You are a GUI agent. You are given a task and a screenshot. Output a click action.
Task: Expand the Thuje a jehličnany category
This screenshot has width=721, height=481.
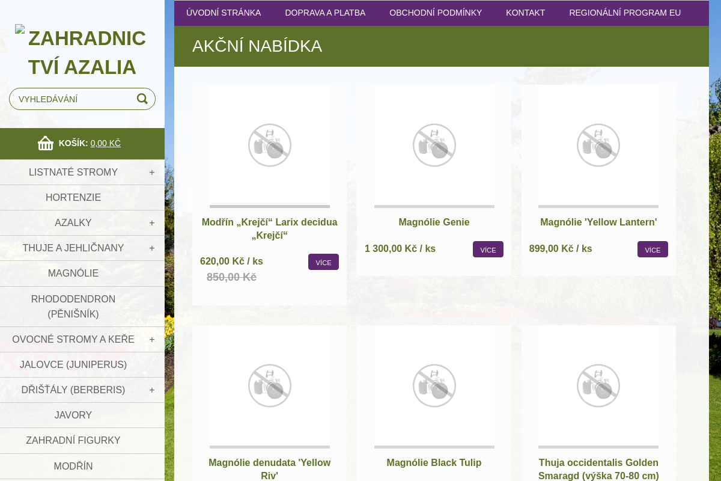point(152,248)
